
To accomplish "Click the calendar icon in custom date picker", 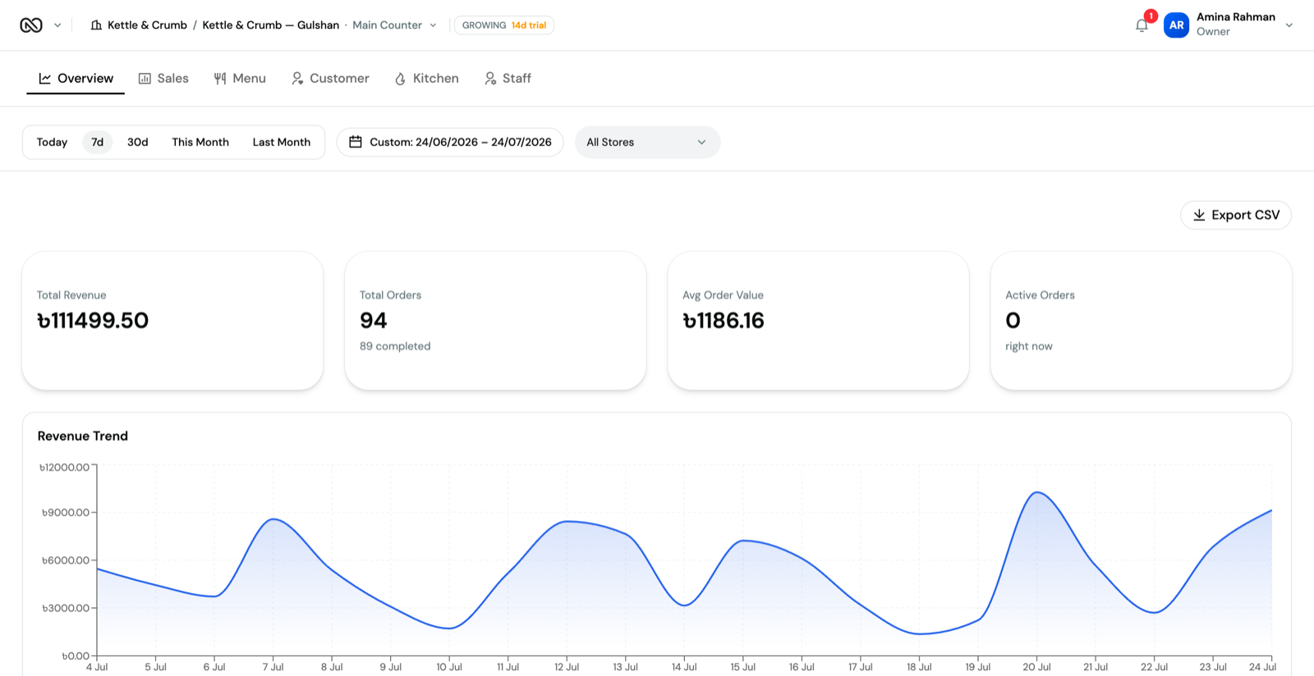I will coord(356,142).
